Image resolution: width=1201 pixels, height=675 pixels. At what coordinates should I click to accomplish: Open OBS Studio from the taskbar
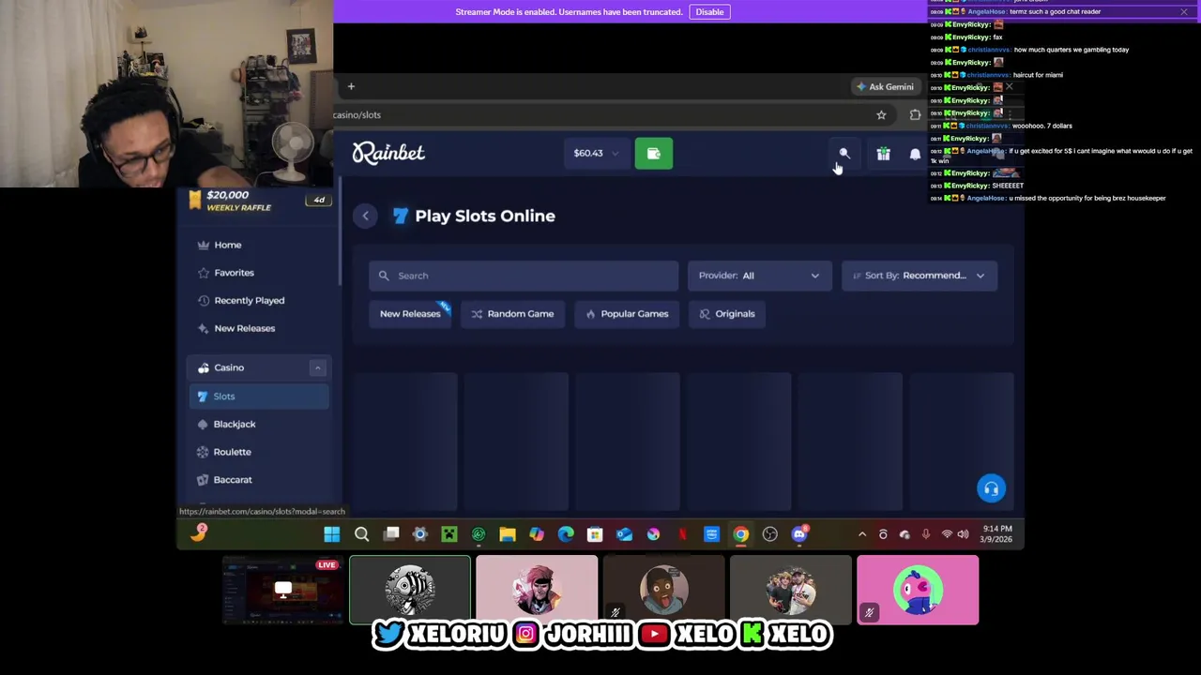pos(770,534)
